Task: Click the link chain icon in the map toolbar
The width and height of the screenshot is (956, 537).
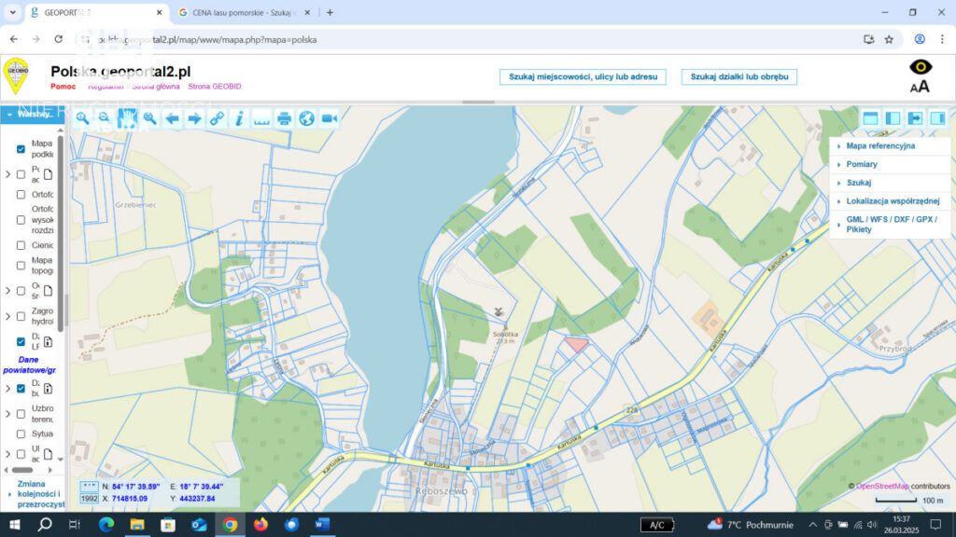Action: pos(217,118)
